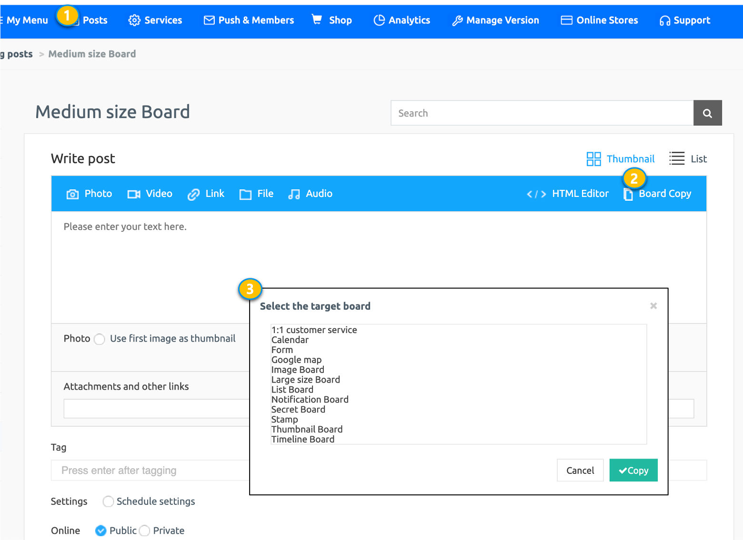This screenshot has height=540, width=743.
Task: Switch to List view icon
Action: [677, 159]
